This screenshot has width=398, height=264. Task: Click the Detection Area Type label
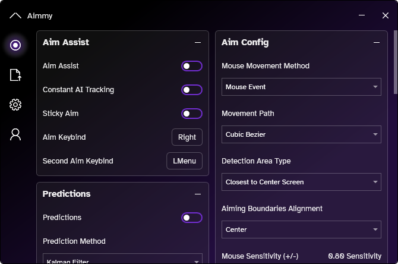(x=256, y=161)
